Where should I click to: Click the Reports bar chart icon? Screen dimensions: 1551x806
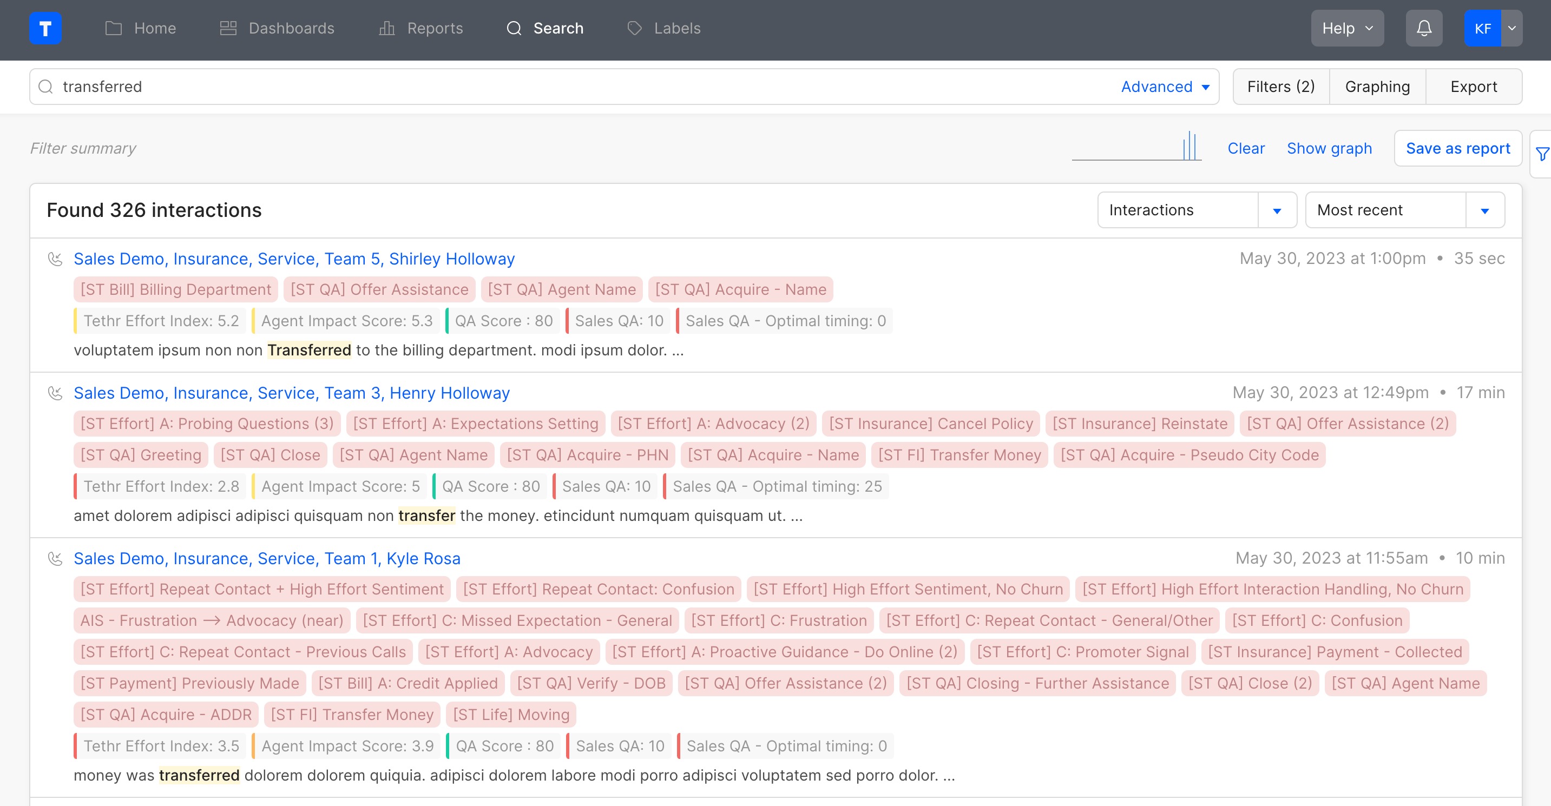point(387,28)
